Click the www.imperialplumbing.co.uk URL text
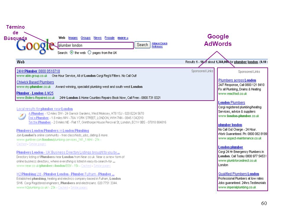The width and height of the screenshot is (284, 213). [237, 187]
